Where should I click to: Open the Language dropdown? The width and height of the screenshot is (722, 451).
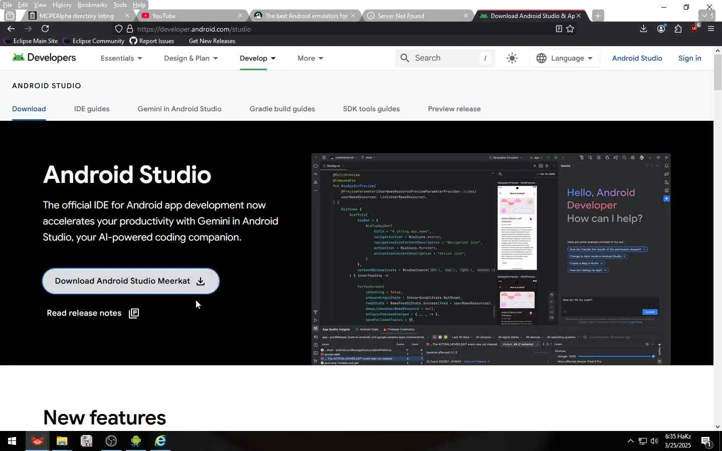(565, 58)
